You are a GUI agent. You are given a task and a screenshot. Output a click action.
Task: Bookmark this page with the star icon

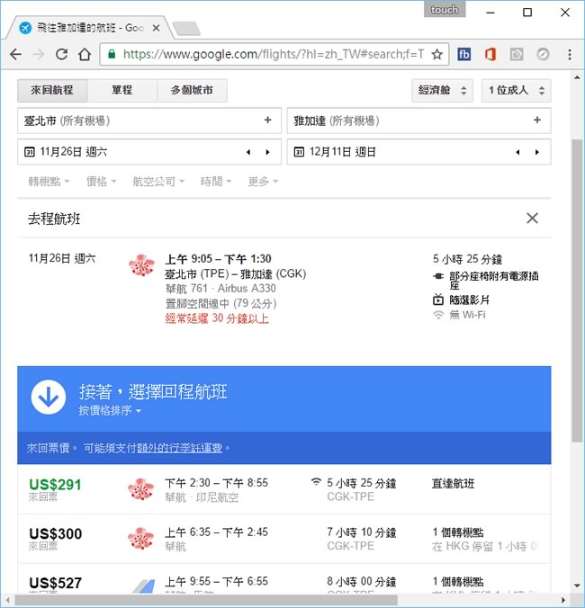tap(437, 54)
